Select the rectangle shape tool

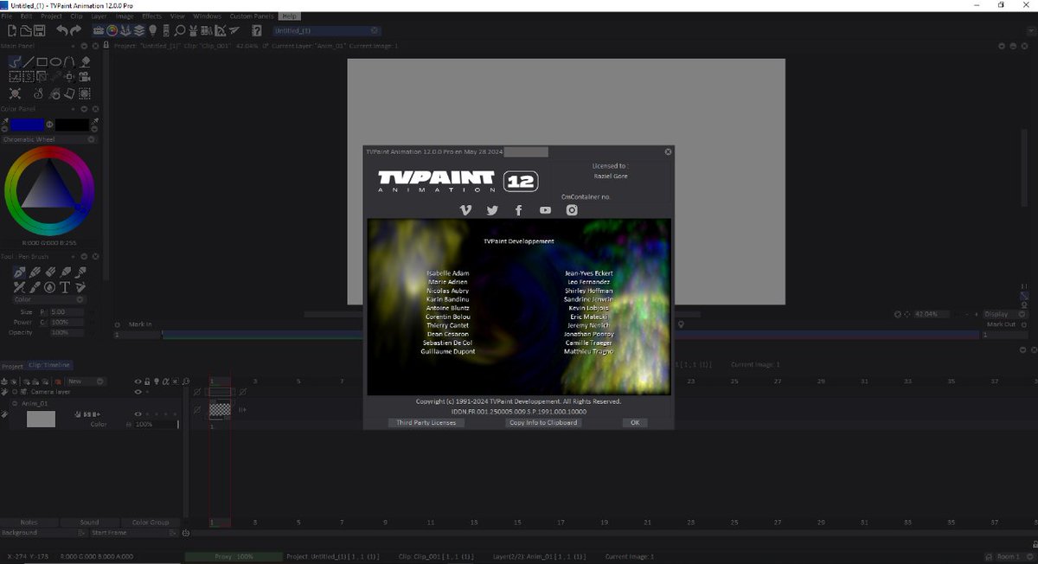[42, 61]
